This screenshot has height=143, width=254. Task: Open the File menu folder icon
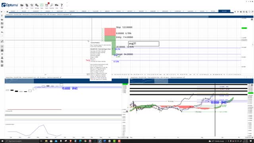pos(22,5)
